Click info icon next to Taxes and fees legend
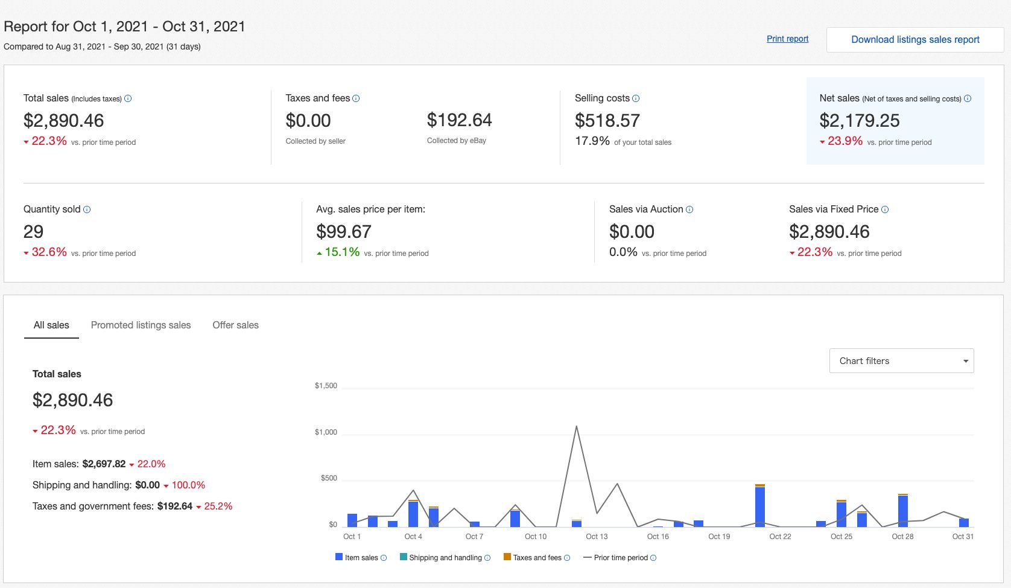 coord(567,558)
